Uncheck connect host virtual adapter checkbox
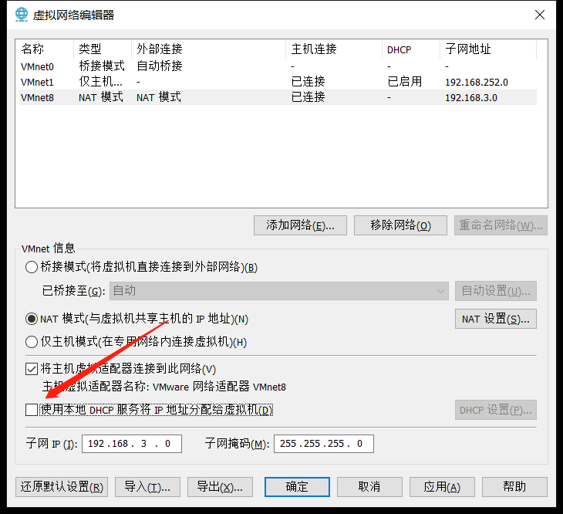 coord(32,369)
